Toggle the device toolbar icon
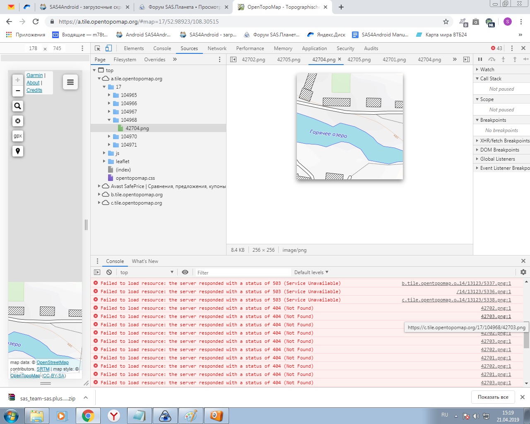Viewport: 530px width, 424px height. [108, 48]
